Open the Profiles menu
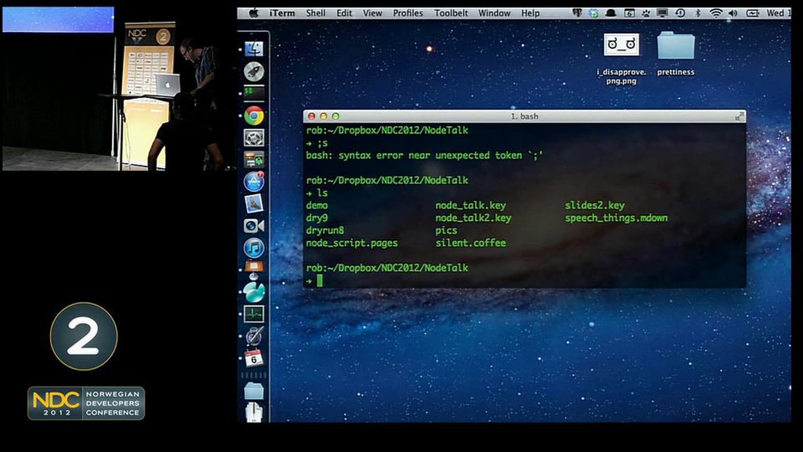 [x=408, y=13]
